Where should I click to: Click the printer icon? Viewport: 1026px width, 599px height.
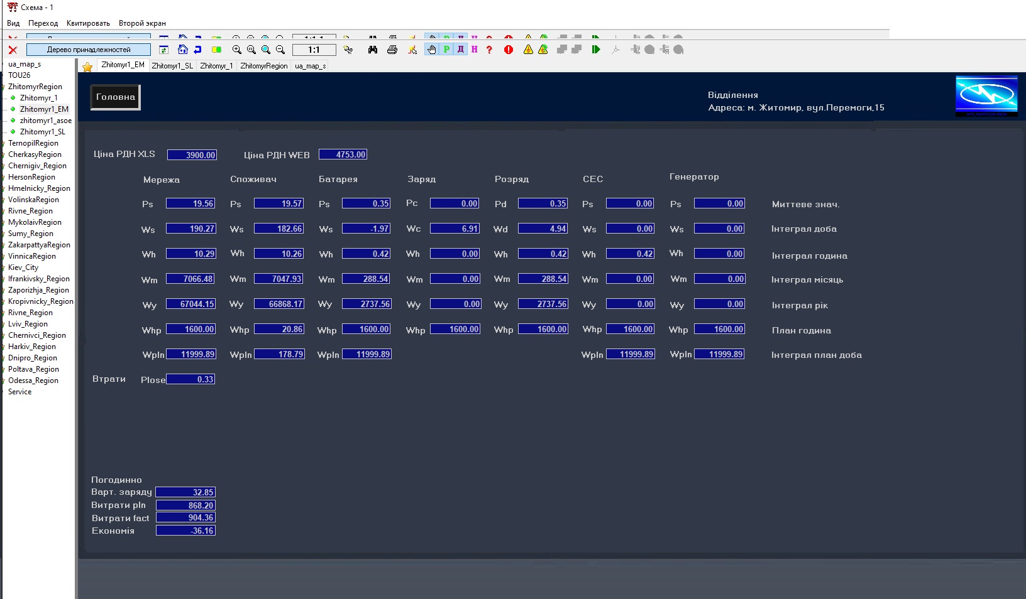click(392, 50)
